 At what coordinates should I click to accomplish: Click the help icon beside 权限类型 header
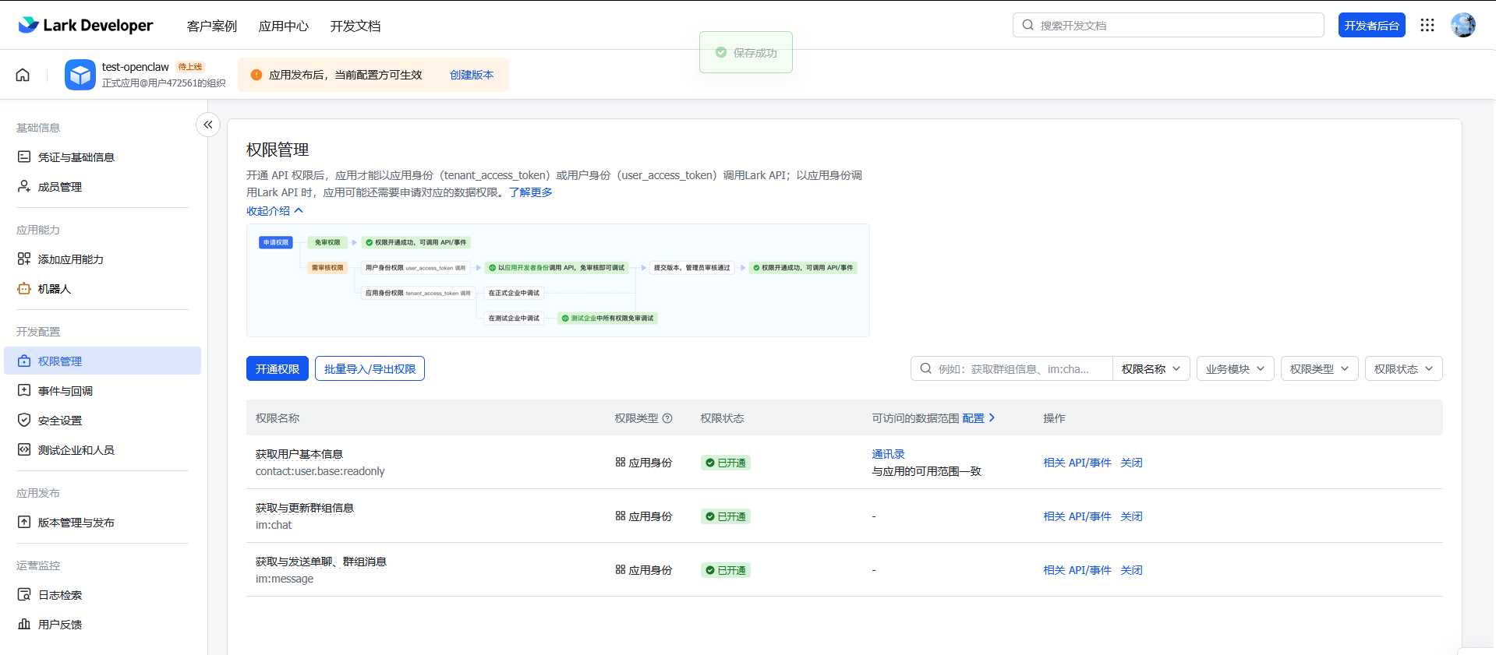pyautogui.click(x=667, y=418)
